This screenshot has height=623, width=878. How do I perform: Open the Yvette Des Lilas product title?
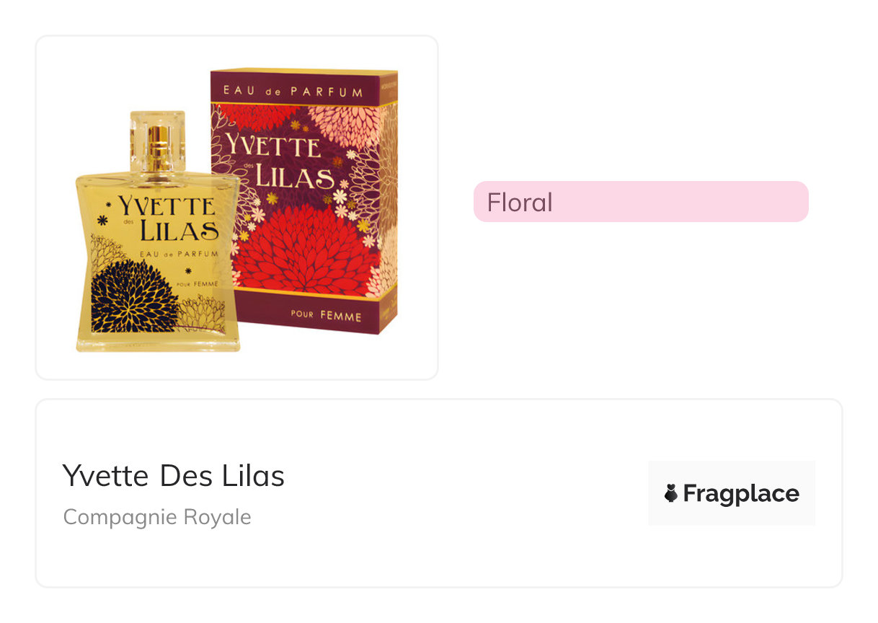pos(173,476)
